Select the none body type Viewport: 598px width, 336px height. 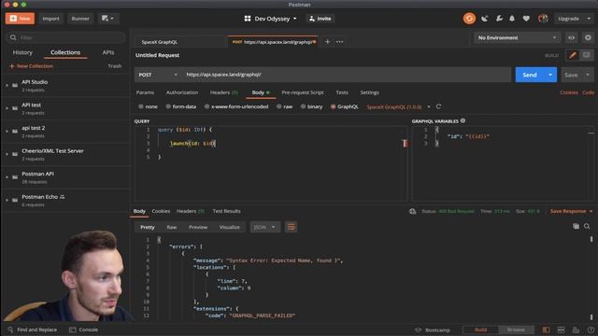point(148,106)
